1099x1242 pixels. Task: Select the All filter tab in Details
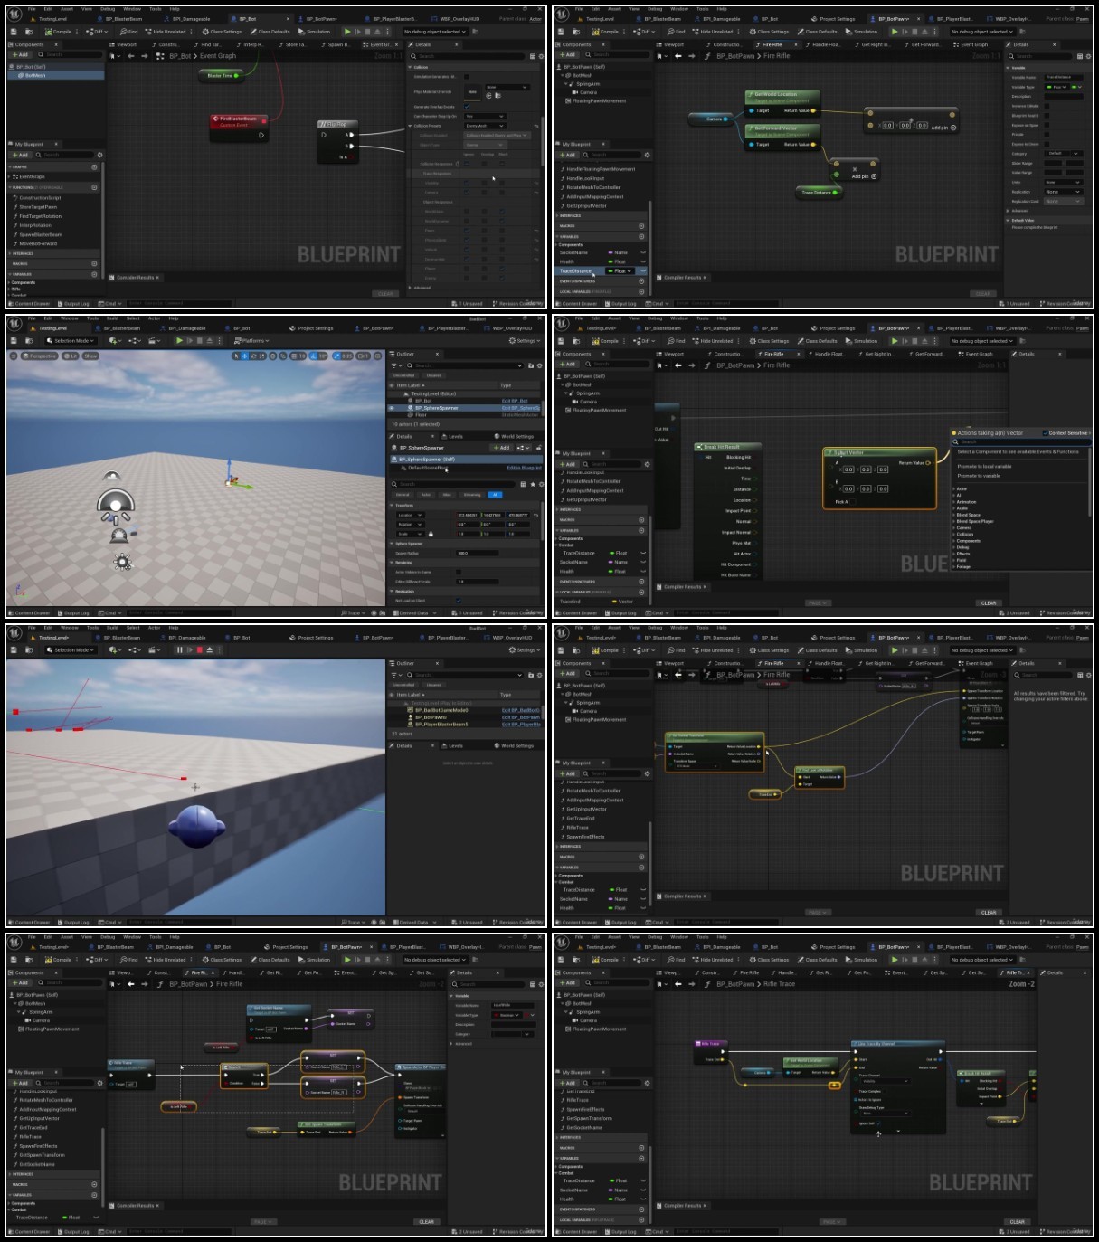click(495, 495)
